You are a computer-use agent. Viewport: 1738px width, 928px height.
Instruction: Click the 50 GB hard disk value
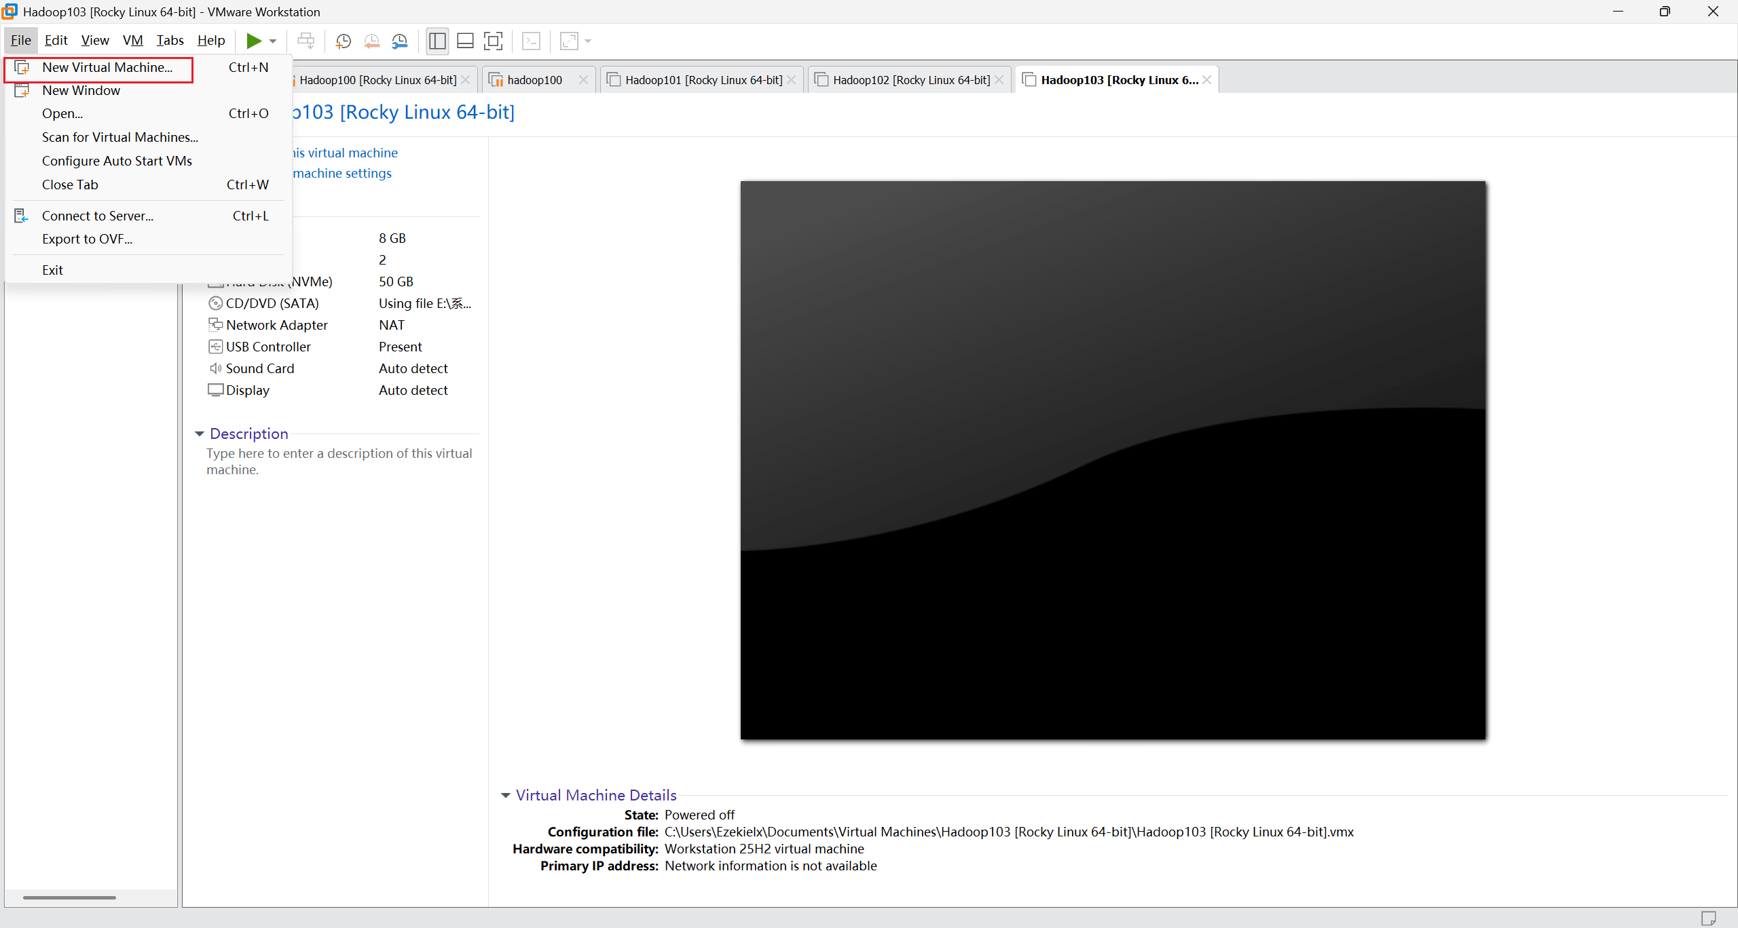coord(396,282)
